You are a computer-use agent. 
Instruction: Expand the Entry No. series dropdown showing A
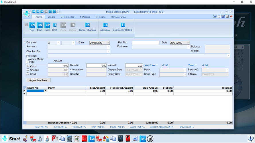tap(58, 43)
